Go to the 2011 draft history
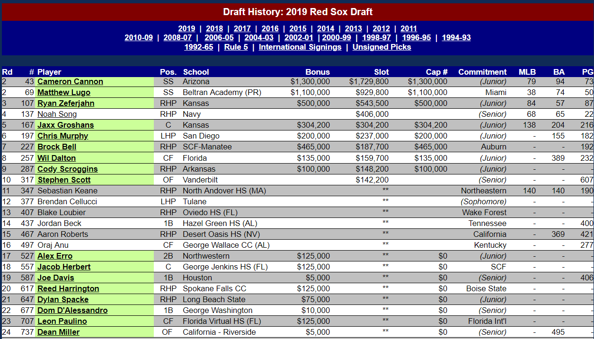The height and width of the screenshot is (339, 594). tap(408, 28)
